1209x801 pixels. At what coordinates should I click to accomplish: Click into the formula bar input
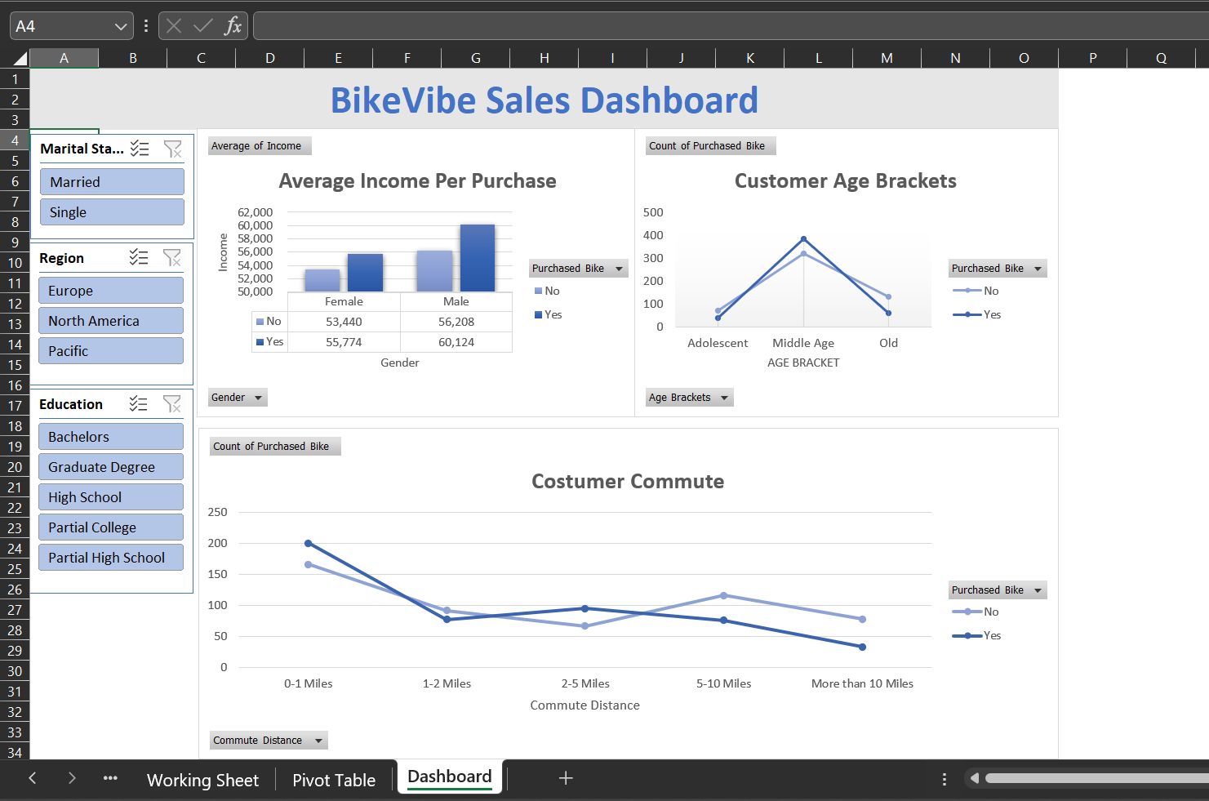coord(727,26)
